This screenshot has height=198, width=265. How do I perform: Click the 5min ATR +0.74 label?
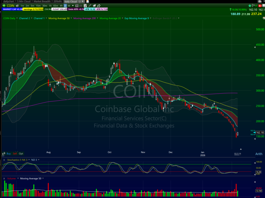coord(76,9)
